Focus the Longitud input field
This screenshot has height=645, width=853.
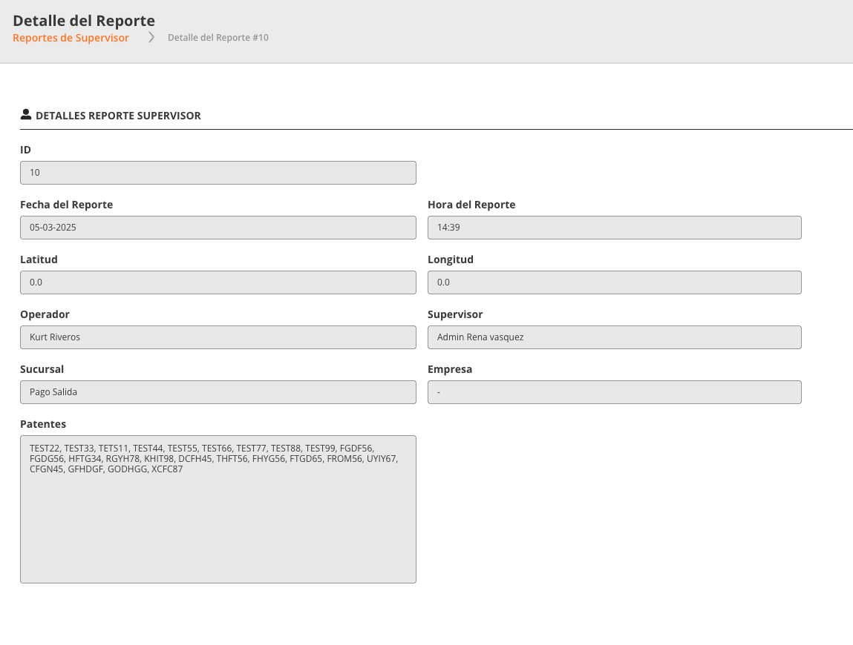(x=614, y=282)
